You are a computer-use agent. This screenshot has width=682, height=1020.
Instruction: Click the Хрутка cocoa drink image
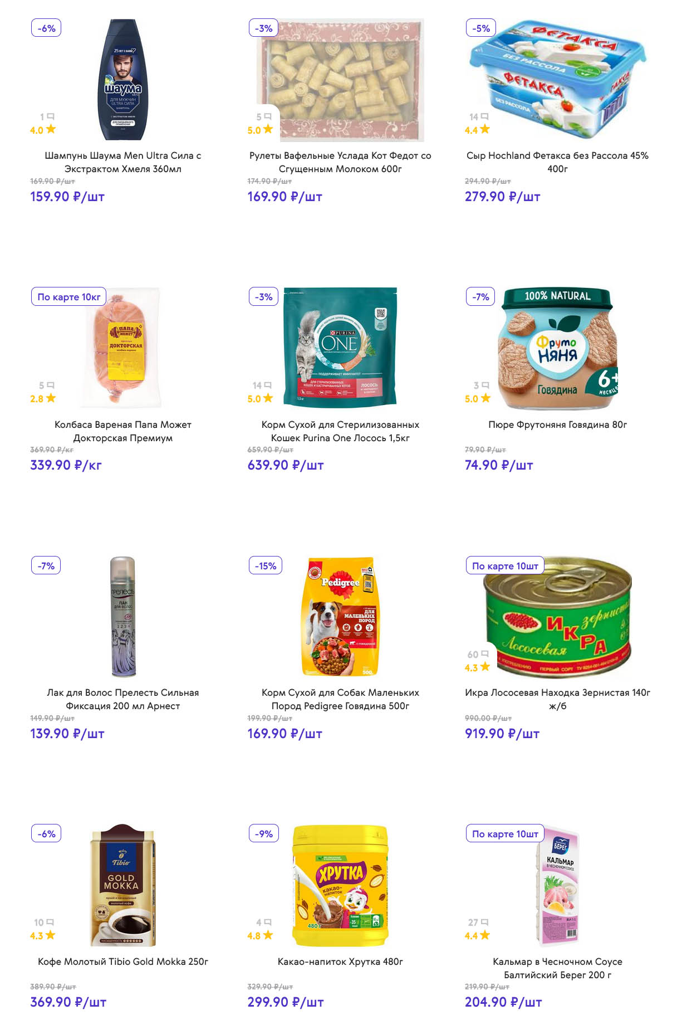point(340,885)
